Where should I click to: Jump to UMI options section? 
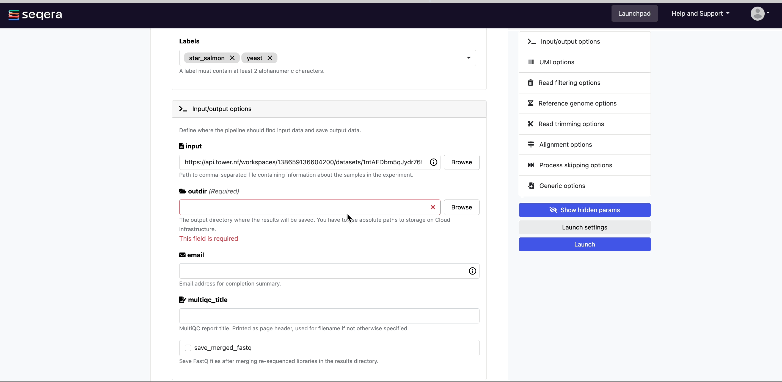584,62
